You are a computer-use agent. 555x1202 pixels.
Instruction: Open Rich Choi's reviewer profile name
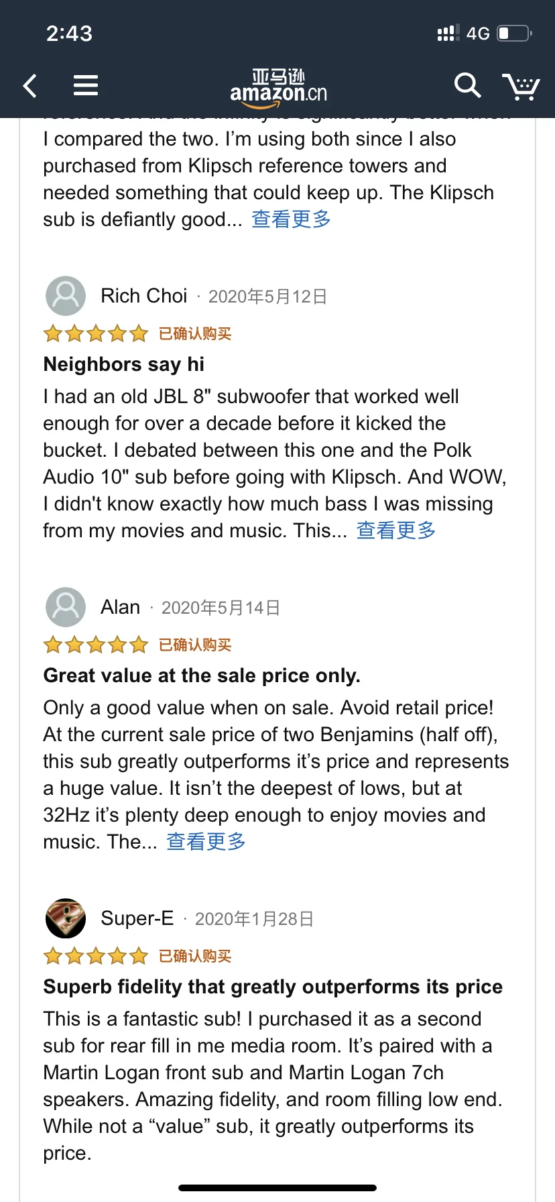coord(144,296)
